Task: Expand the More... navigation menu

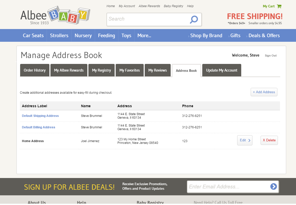Action: click(144, 36)
